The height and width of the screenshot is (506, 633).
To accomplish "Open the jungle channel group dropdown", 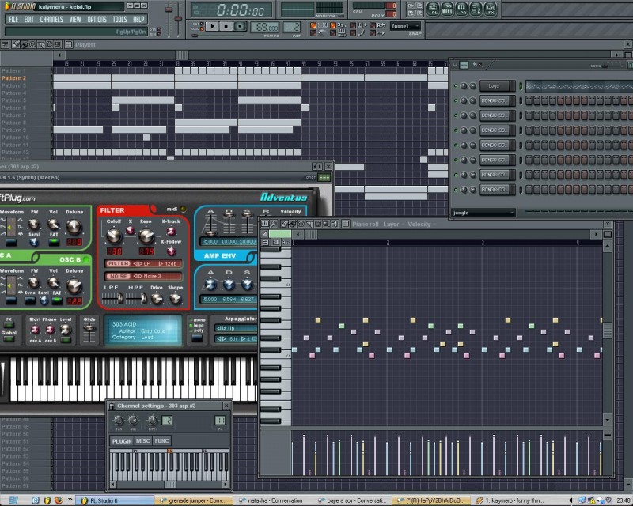I will [x=483, y=213].
